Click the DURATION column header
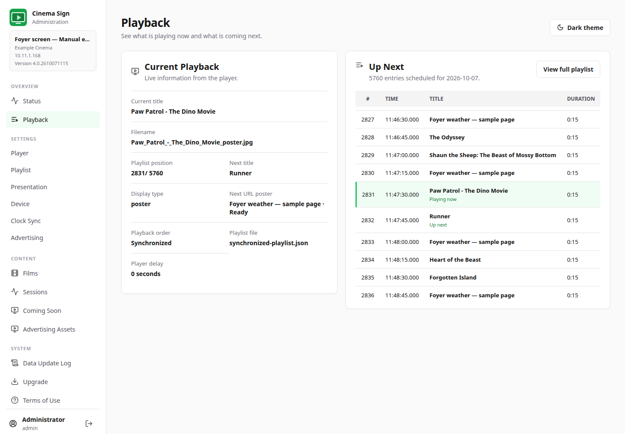Screen dimensions: 625x434 (581, 99)
